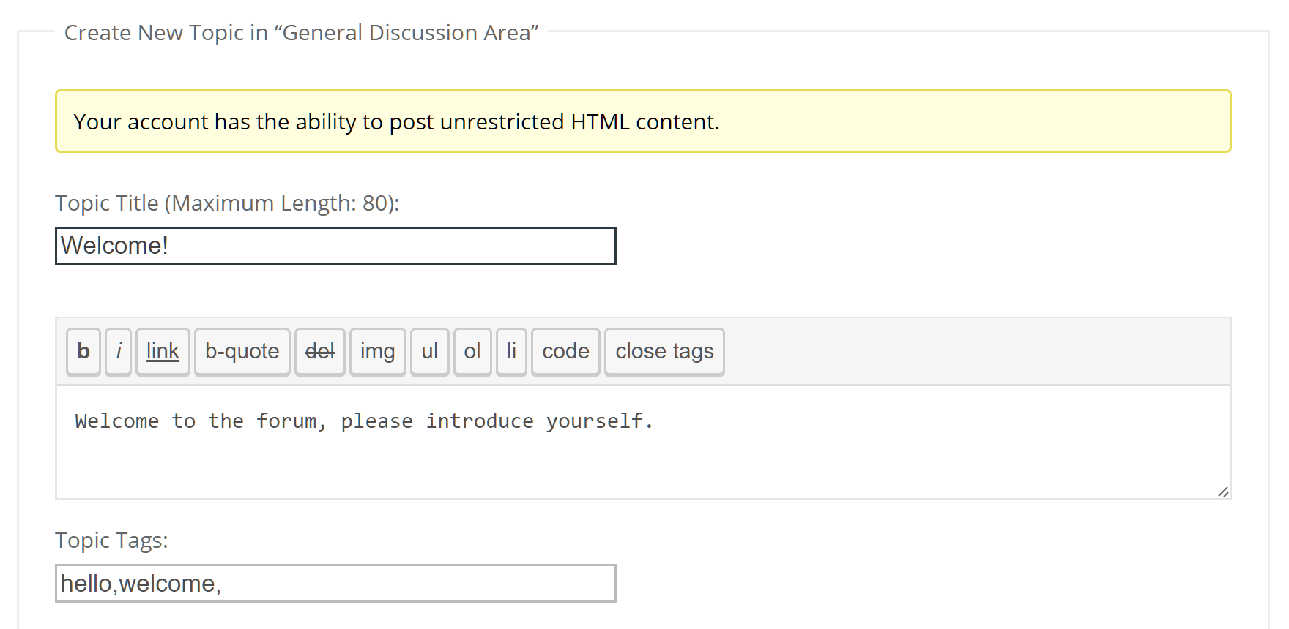This screenshot has width=1289, height=629.
Task: Click the Create New Topic legend heading
Action: [301, 33]
